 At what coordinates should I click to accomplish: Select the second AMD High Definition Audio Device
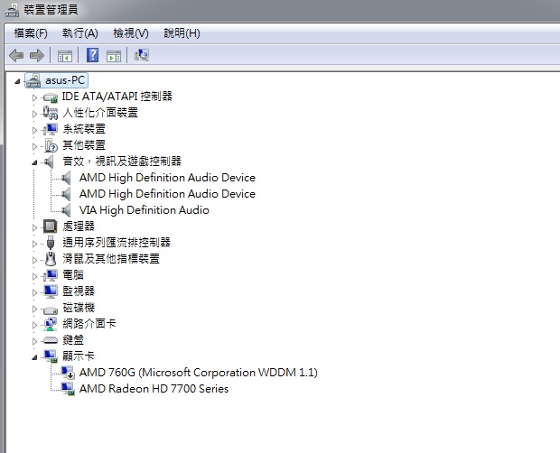tap(167, 194)
